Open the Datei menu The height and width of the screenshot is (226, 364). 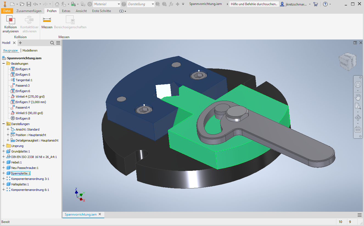[x=7, y=11]
